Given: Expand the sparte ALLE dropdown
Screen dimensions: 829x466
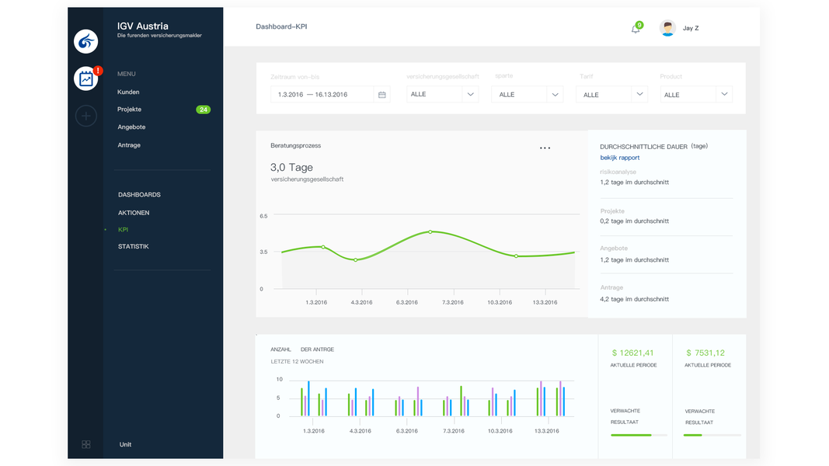Looking at the screenshot, I should pos(527,95).
